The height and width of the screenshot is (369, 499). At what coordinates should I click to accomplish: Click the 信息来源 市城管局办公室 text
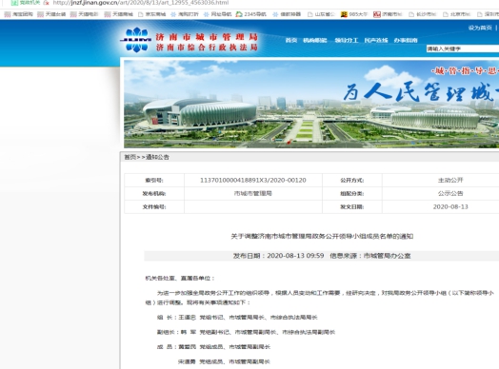point(370,256)
